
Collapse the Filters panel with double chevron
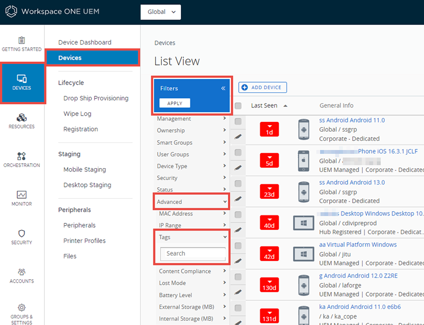(223, 88)
